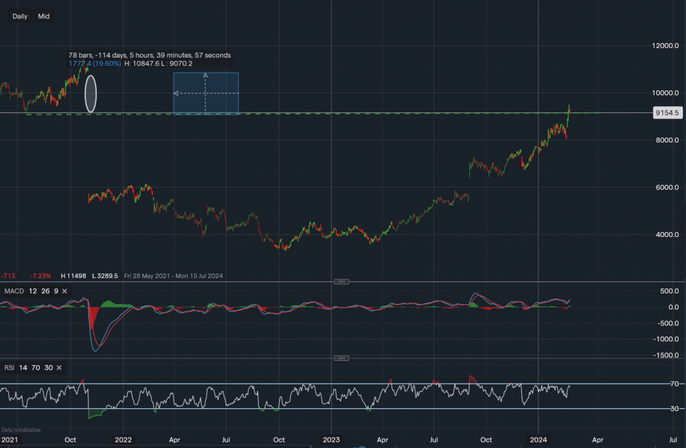Click the 2023 label on time axis
686x448 pixels.
pyautogui.click(x=331, y=439)
